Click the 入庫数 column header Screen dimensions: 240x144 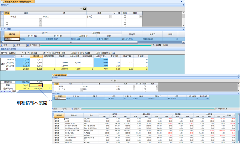141,56
